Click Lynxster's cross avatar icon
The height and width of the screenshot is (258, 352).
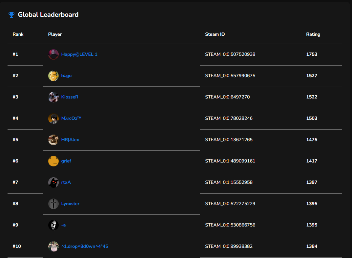tap(53, 204)
